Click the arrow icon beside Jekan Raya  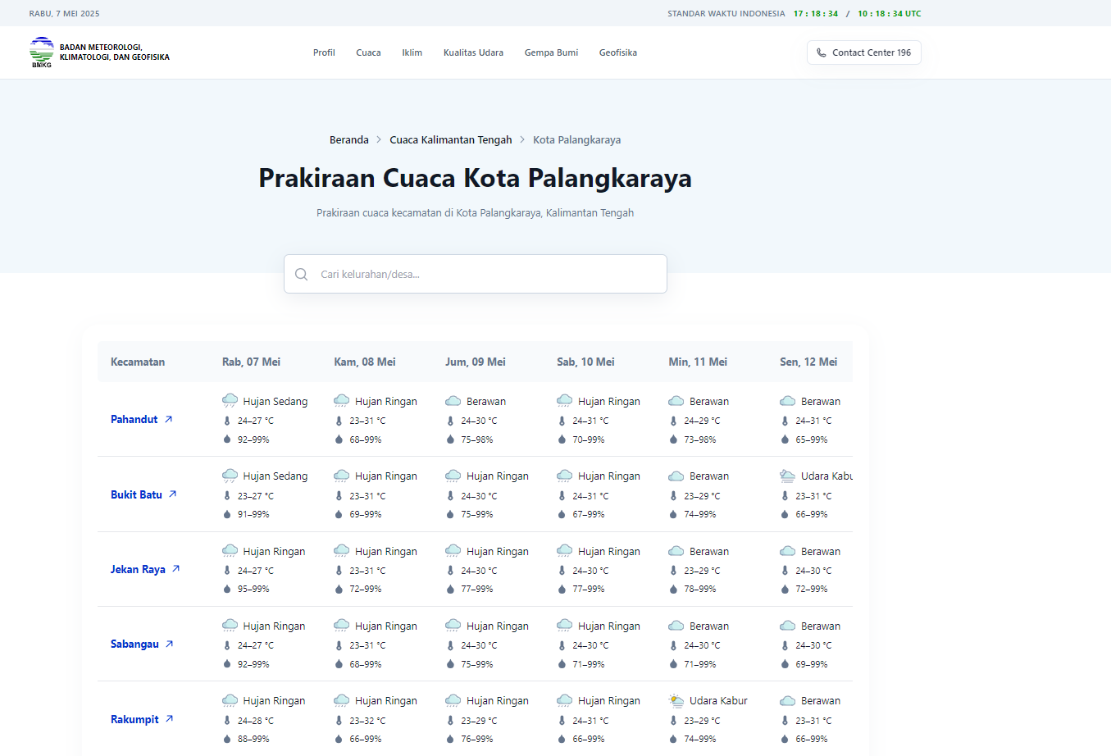[x=176, y=569]
